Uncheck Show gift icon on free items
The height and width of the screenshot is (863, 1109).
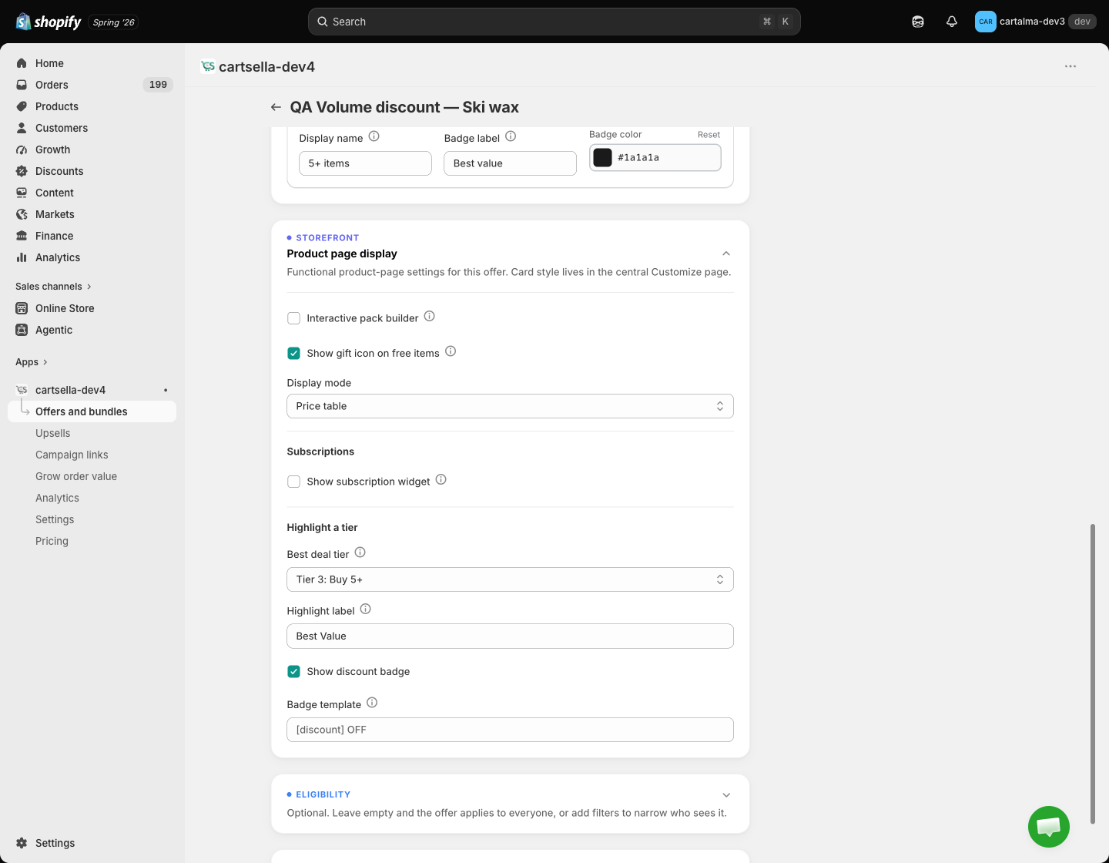[x=293, y=354]
